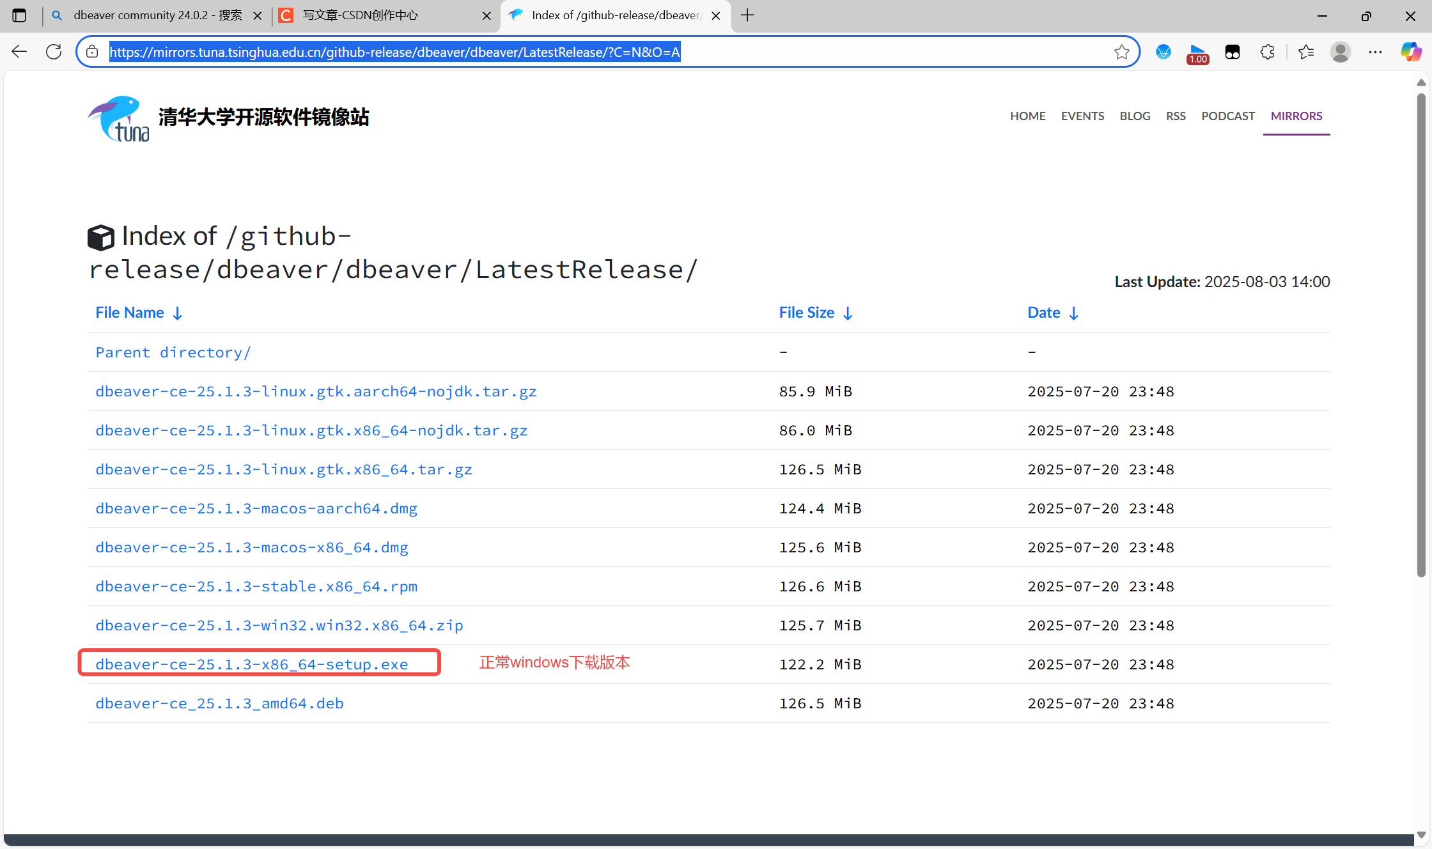
Task: Open browser Settings and more menu
Action: click(x=1375, y=52)
